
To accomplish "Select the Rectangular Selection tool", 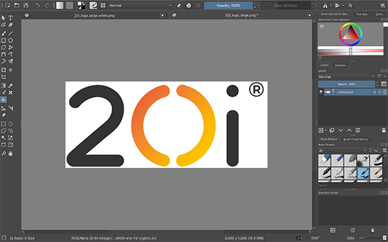I will click(3, 124).
